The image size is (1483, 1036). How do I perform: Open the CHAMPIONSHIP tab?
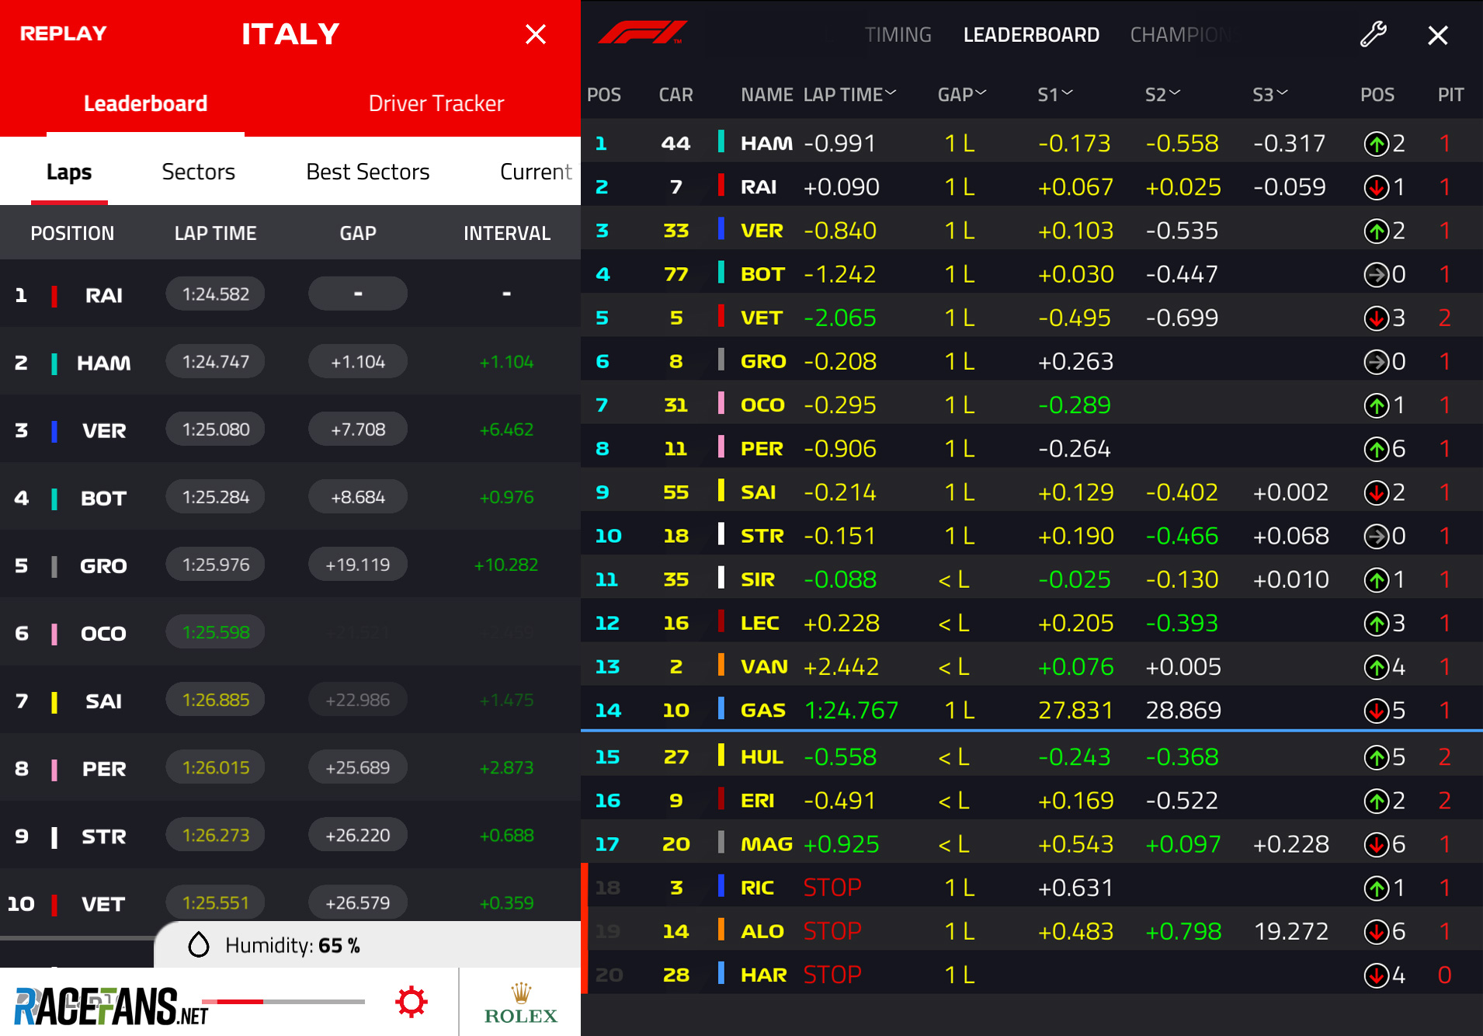[1181, 35]
